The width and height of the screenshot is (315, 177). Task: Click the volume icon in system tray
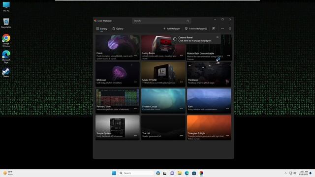pos(295,173)
